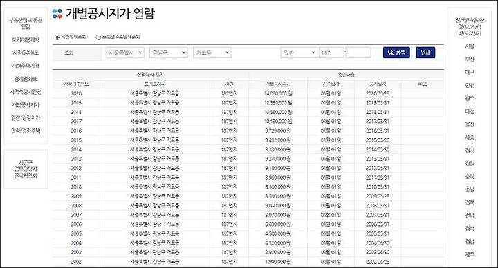Screen dimensions: 498x268
Task: Click the 가격기준년도 column header
Action: point(76,84)
